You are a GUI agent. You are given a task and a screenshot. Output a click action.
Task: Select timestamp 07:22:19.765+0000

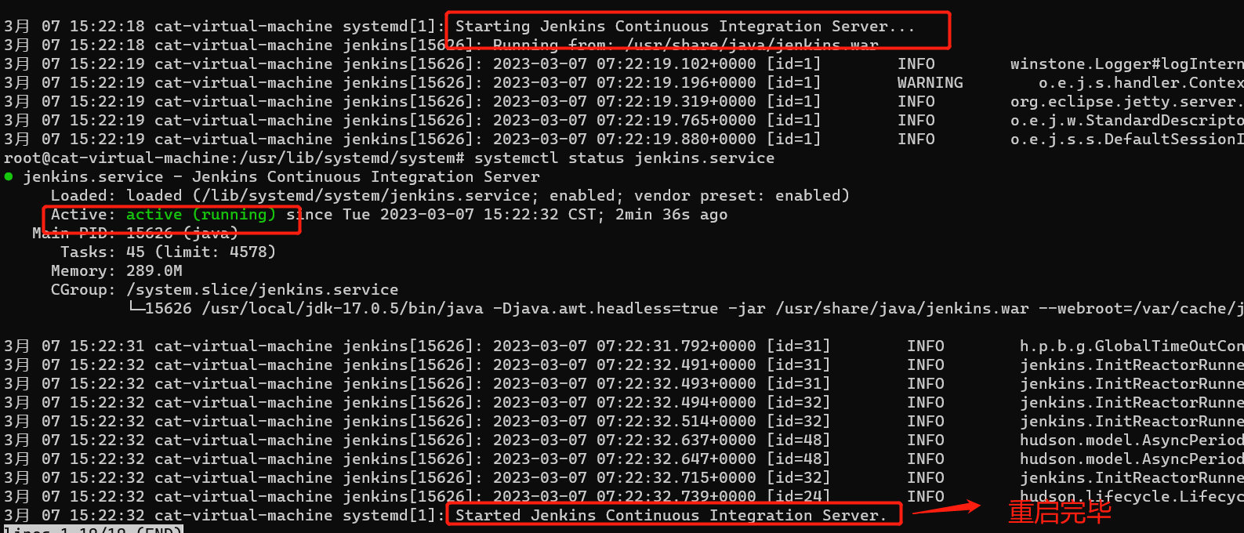(x=676, y=121)
